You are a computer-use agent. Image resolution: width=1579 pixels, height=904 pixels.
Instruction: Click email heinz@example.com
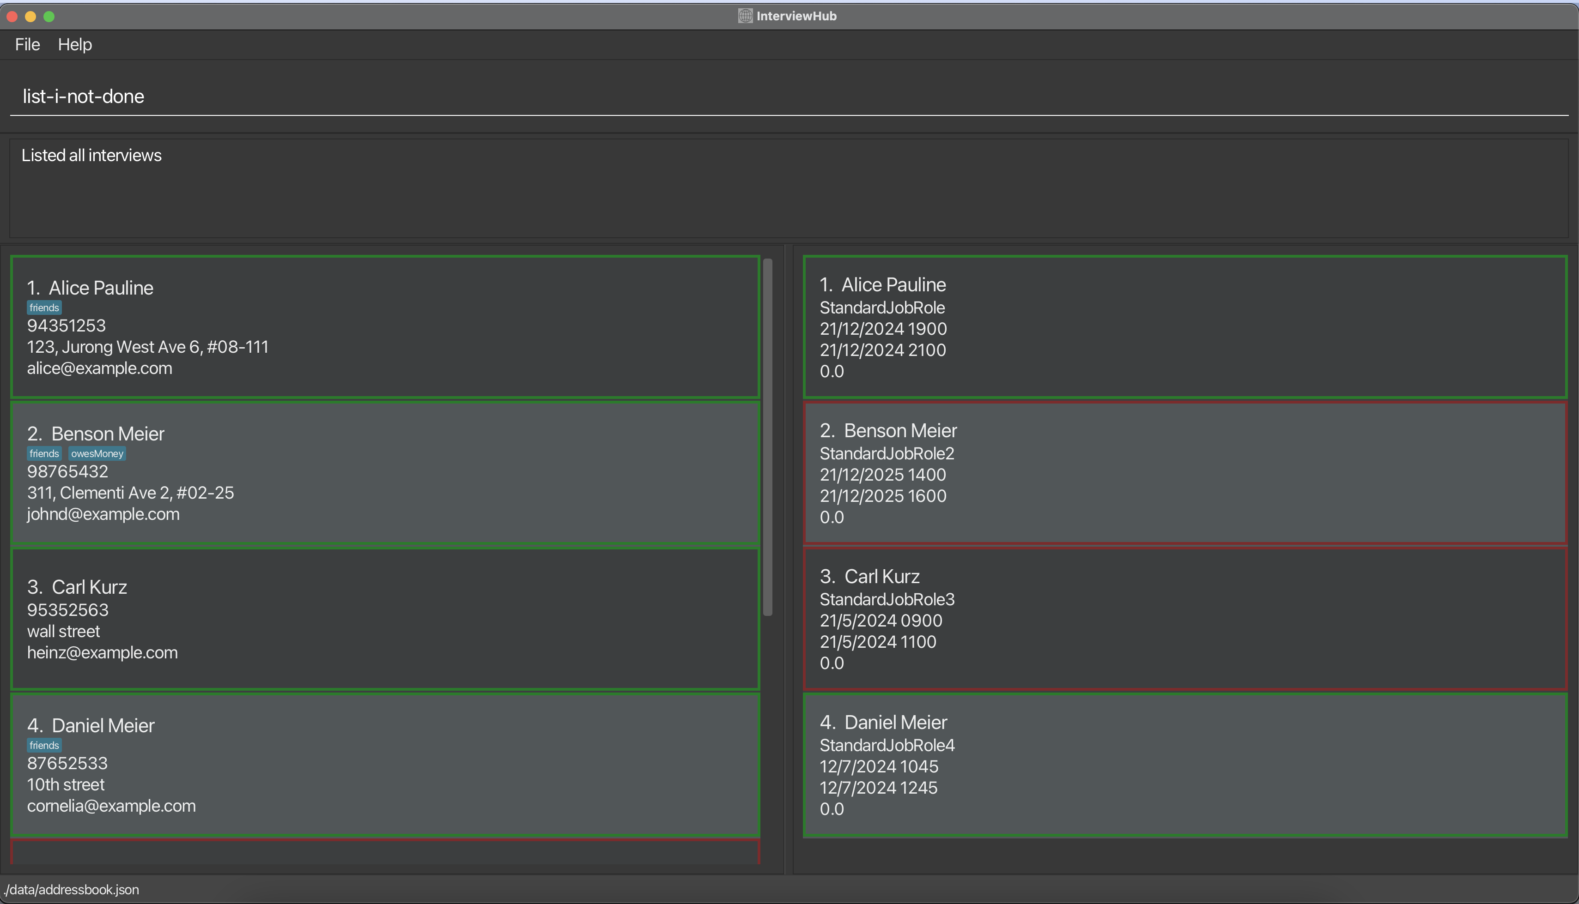(103, 652)
